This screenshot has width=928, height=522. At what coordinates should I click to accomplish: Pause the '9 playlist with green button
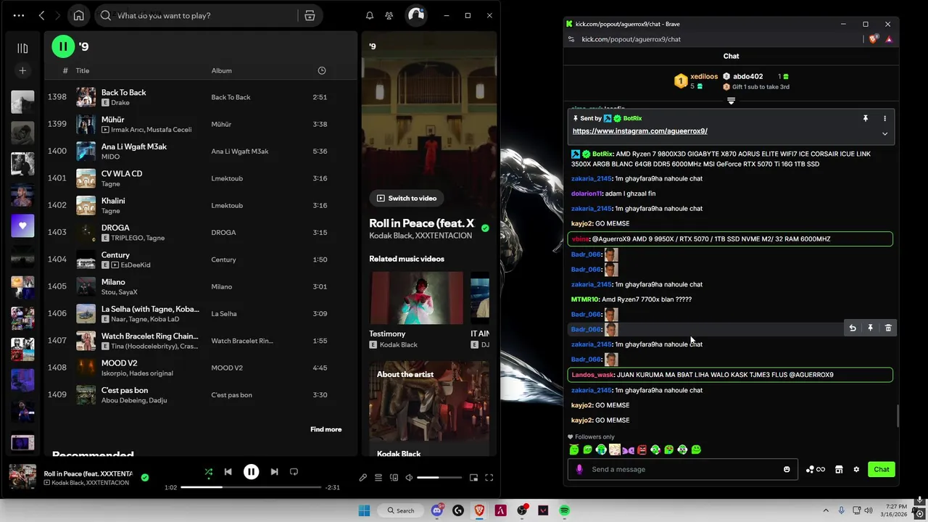(x=63, y=46)
